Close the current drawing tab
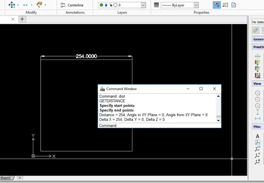Screen dimensions: 264x183 (13, 19)
